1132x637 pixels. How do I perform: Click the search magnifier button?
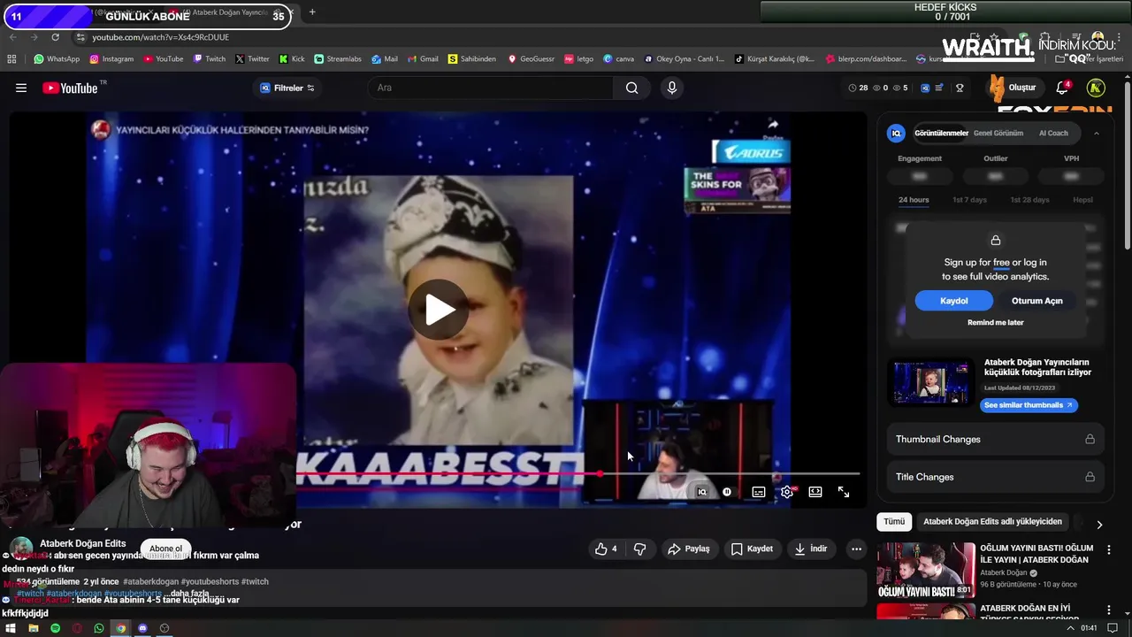631,88
